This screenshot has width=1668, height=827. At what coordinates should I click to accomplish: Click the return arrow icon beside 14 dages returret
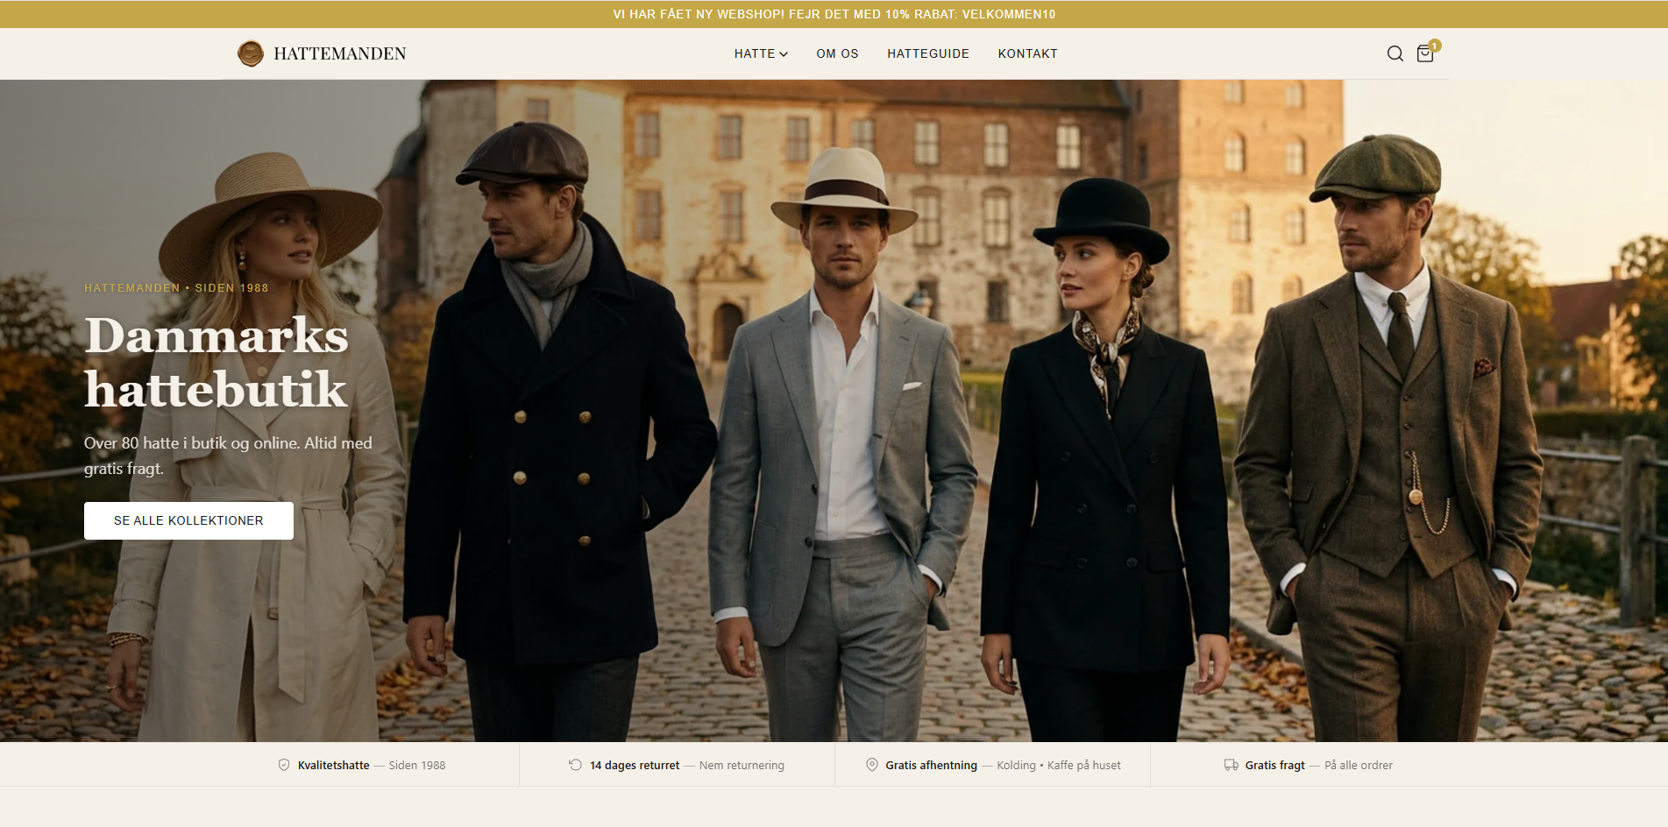[575, 765]
